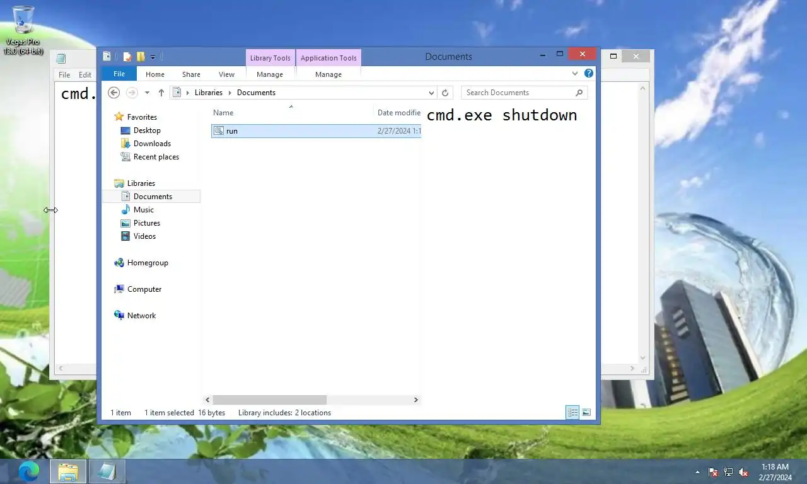The image size is (807, 484).
Task: Expand the ribbon with the chevron
Action: [x=575, y=74]
